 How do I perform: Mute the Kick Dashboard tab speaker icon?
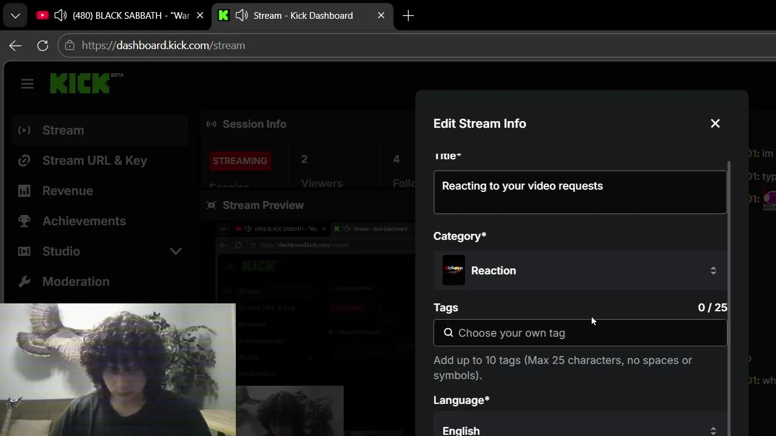[x=242, y=16]
